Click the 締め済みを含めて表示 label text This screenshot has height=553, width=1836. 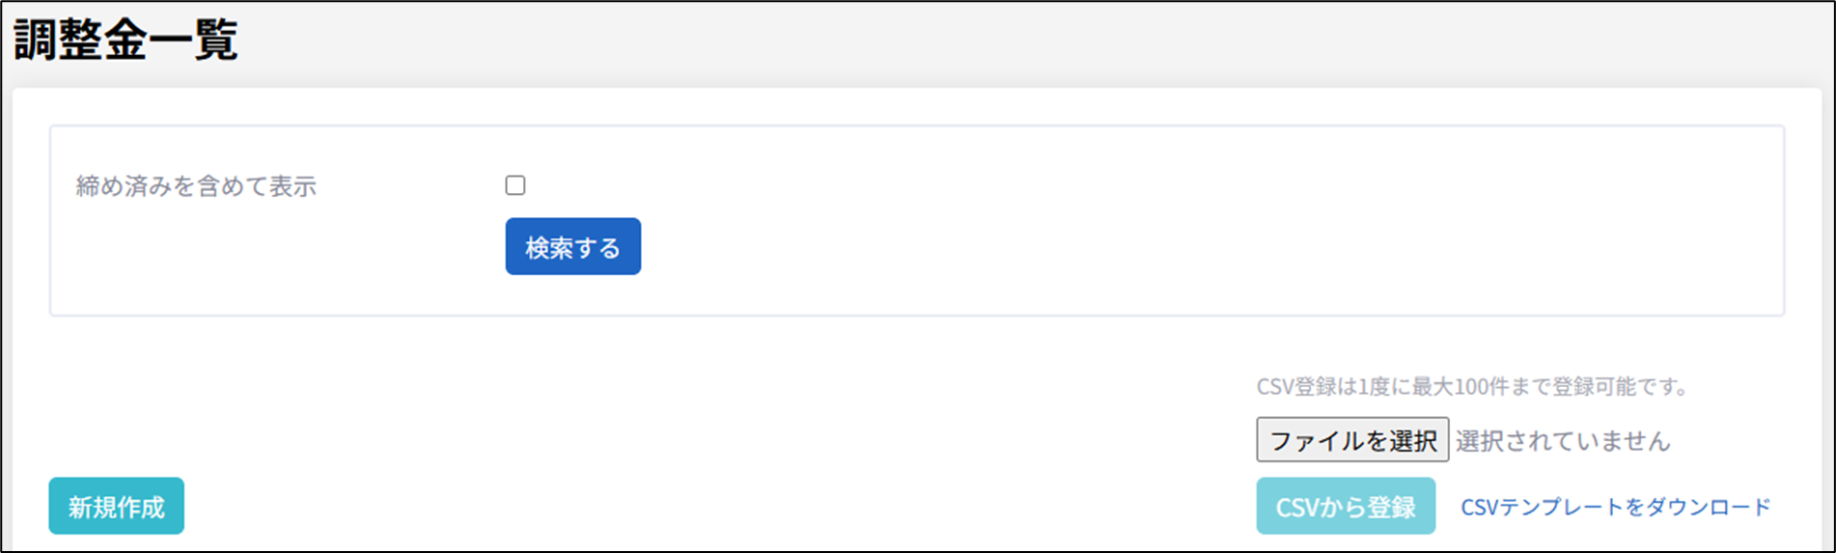tap(196, 186)
